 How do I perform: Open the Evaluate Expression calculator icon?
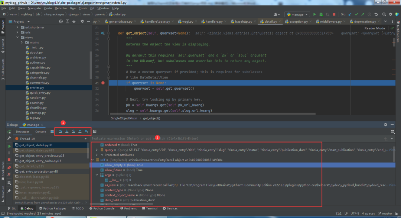[x=95, y=131]
